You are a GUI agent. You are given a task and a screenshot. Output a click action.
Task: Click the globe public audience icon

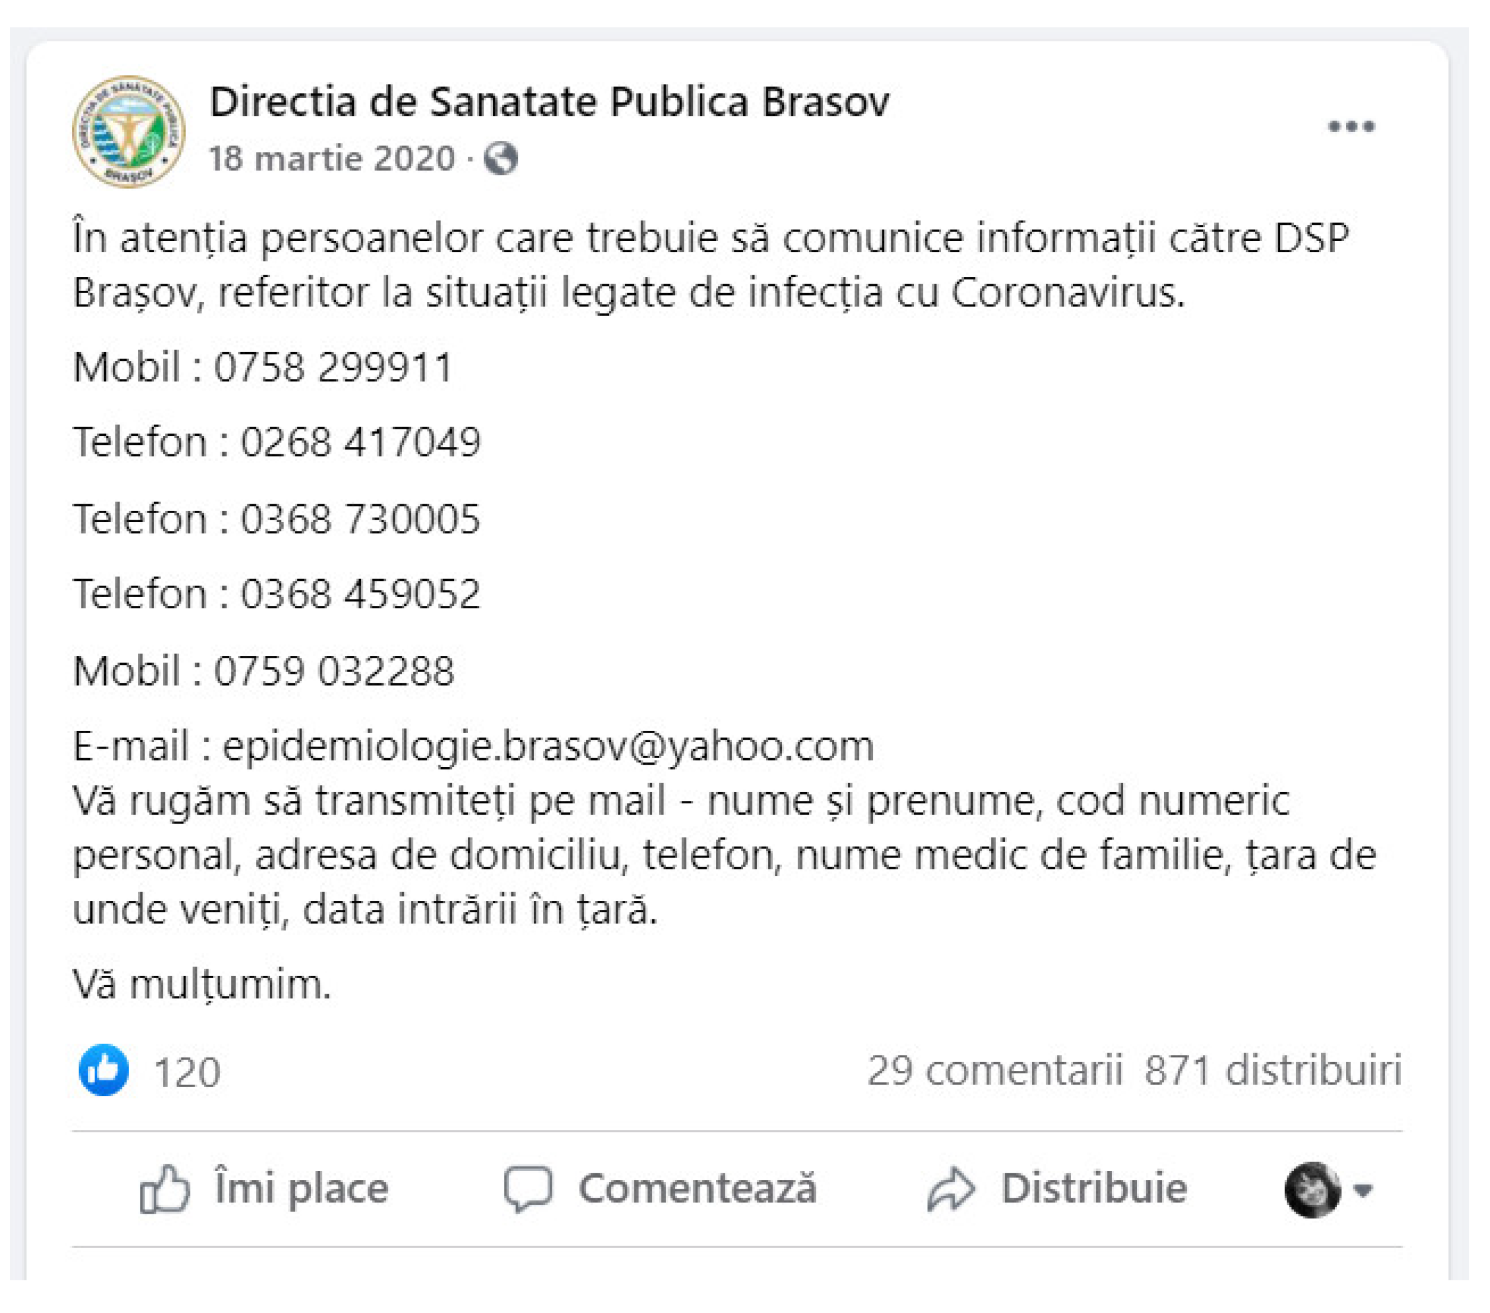click(x=501, y=158)
